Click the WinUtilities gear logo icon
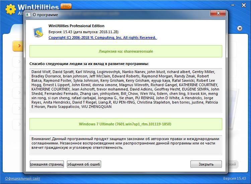 11,9
